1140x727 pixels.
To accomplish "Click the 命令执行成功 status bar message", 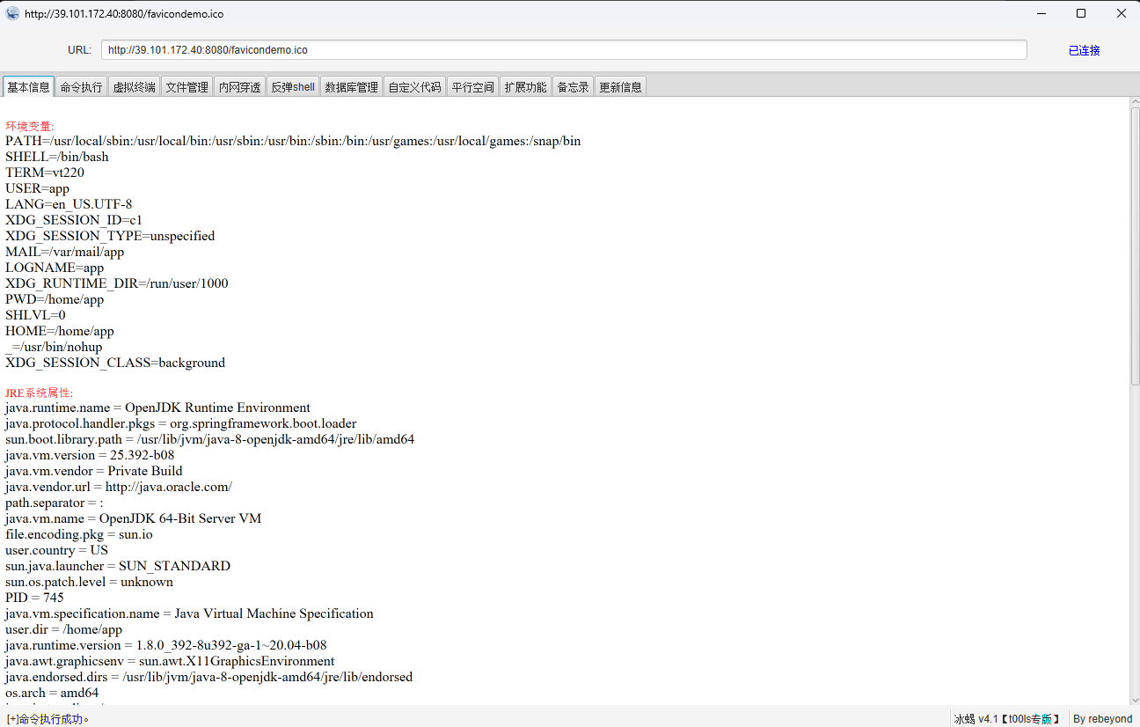I will point(48,719).
